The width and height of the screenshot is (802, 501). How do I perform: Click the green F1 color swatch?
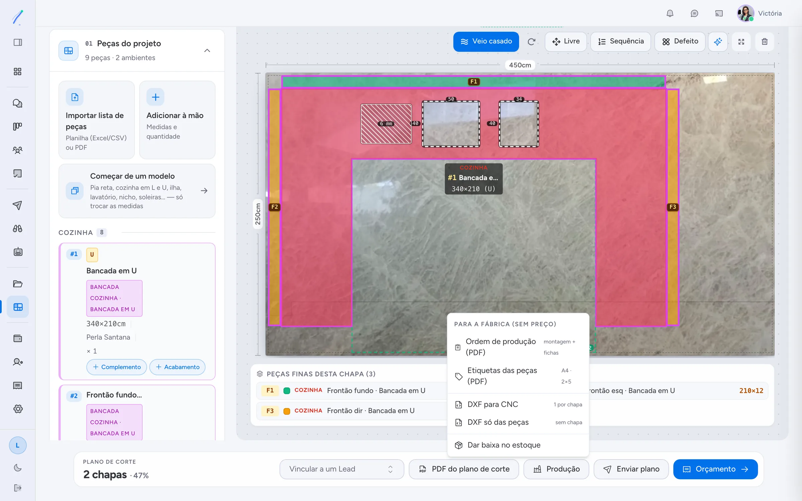287,390
